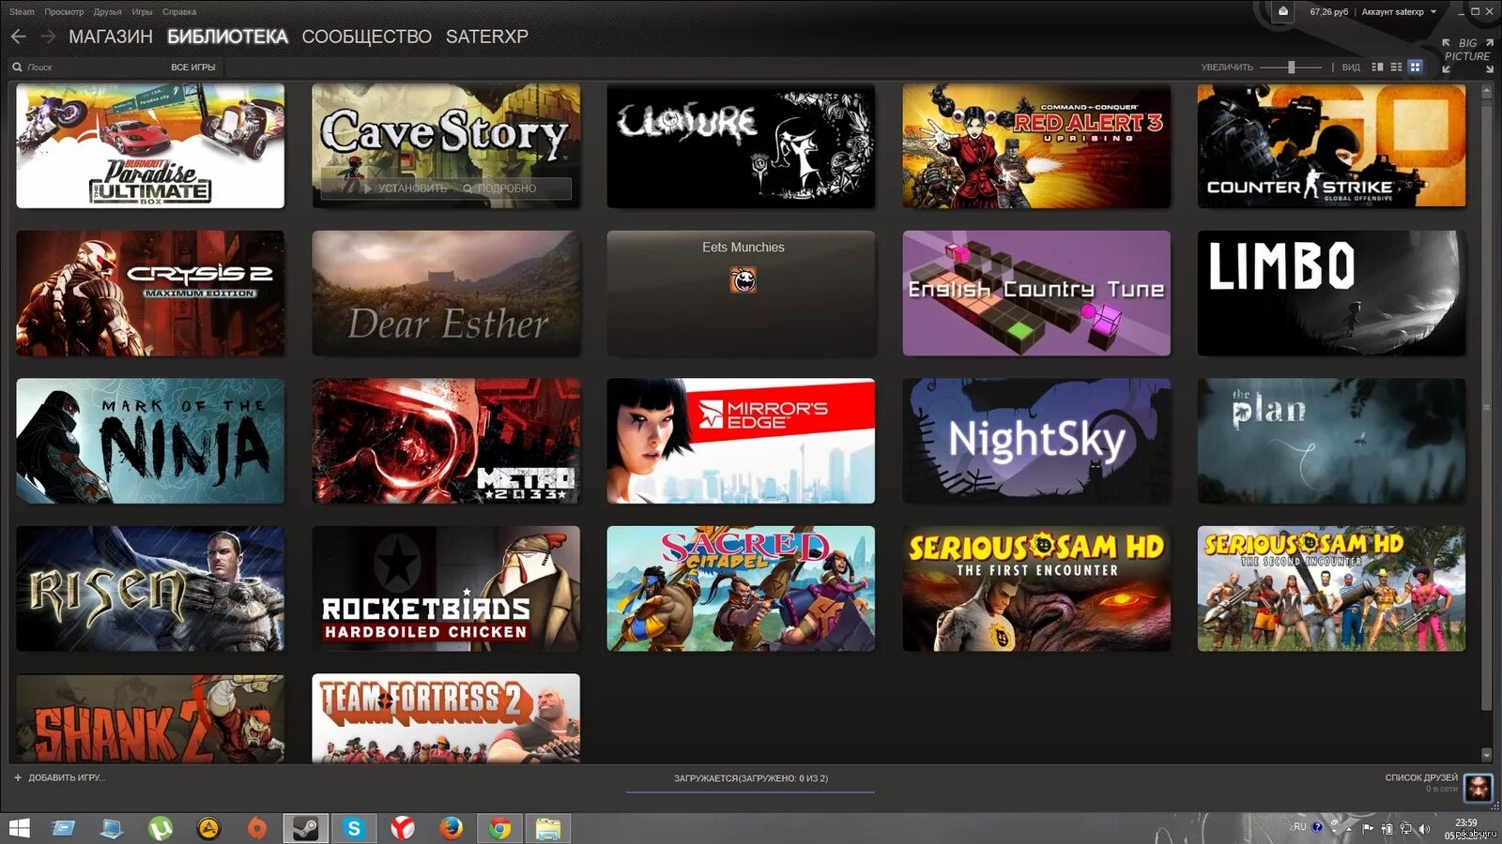Image resolution: width=1502 pixels, height=844 pixels.
Task: Select Red Alert 3 Uprising tile
Action: [1036, 145]
